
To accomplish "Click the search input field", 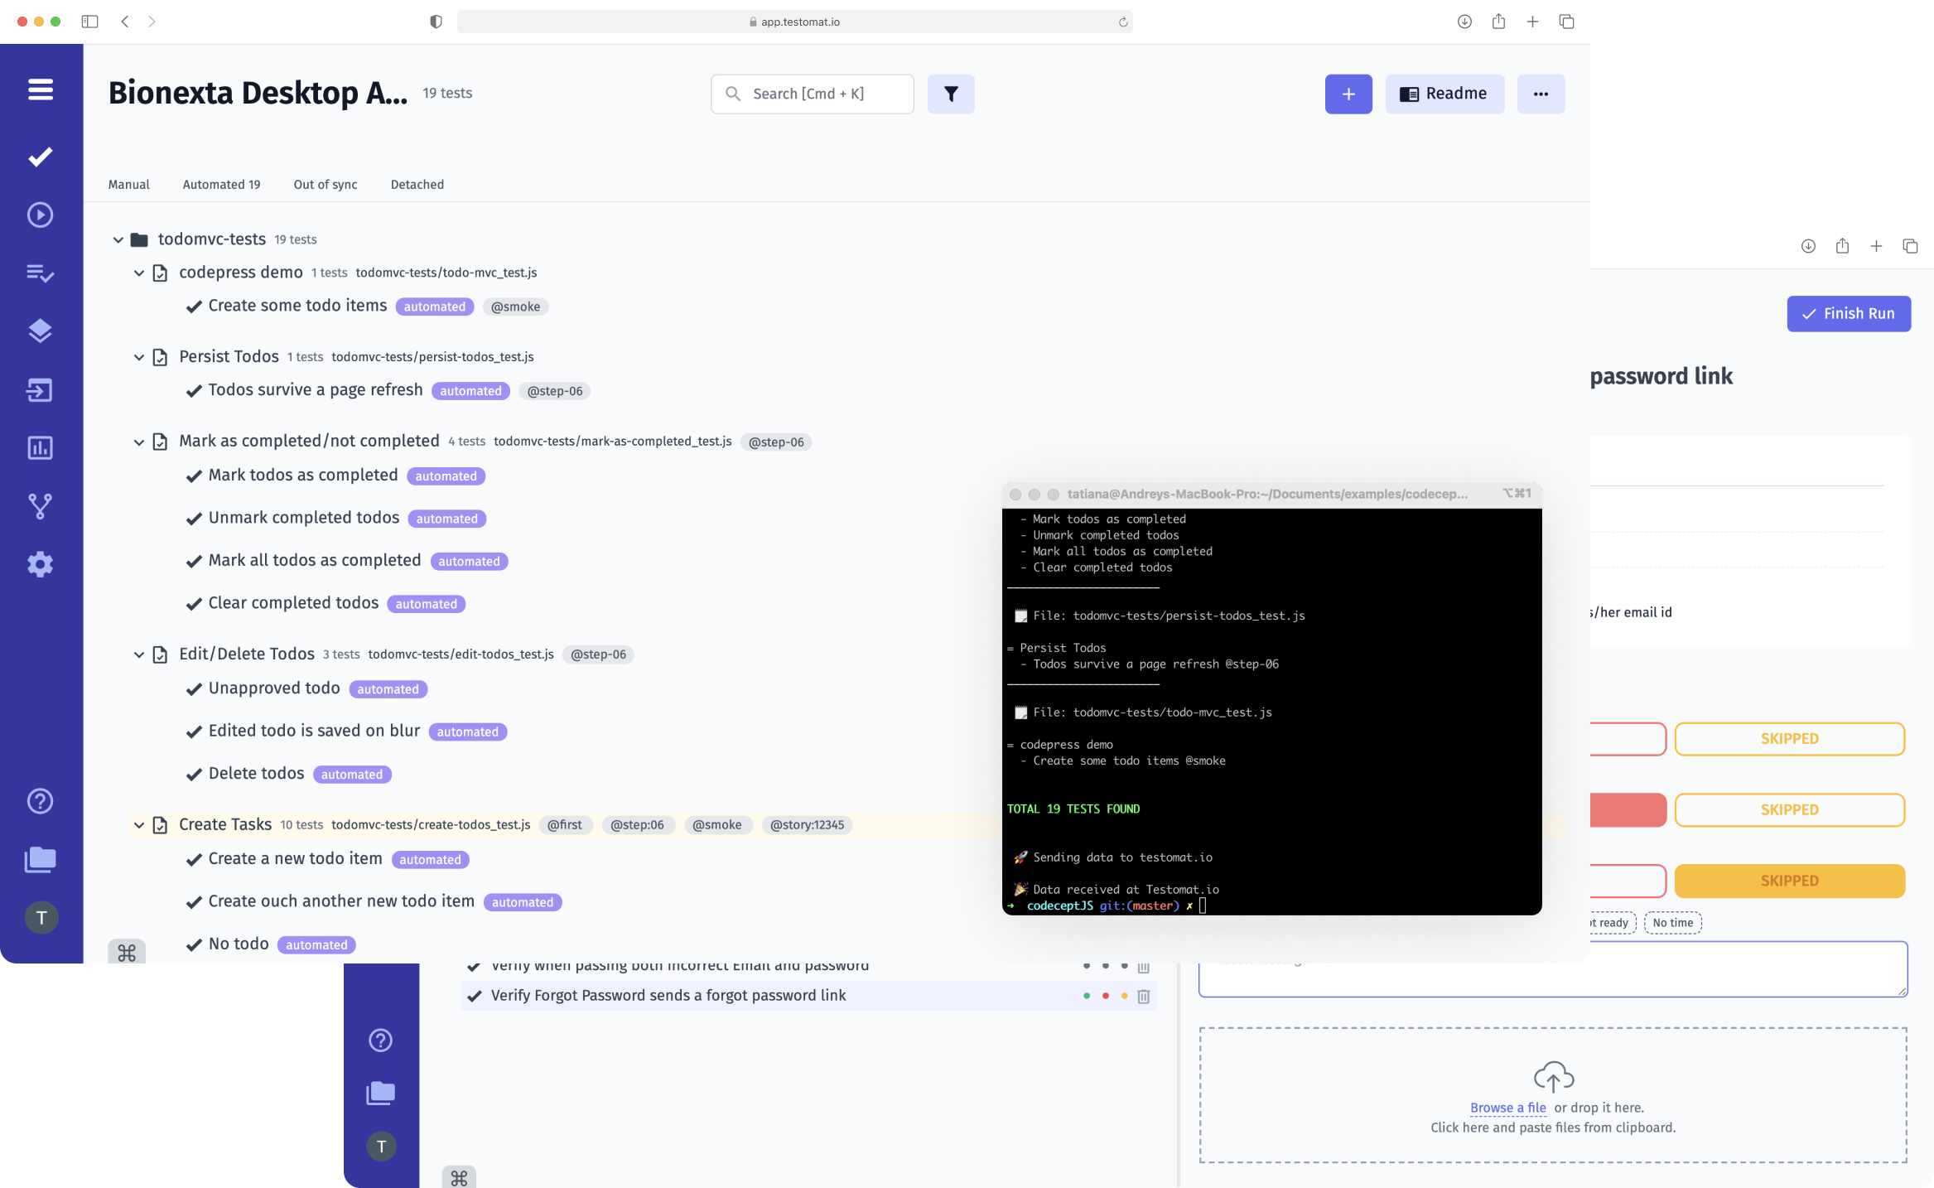I will (x=813, y=94).
